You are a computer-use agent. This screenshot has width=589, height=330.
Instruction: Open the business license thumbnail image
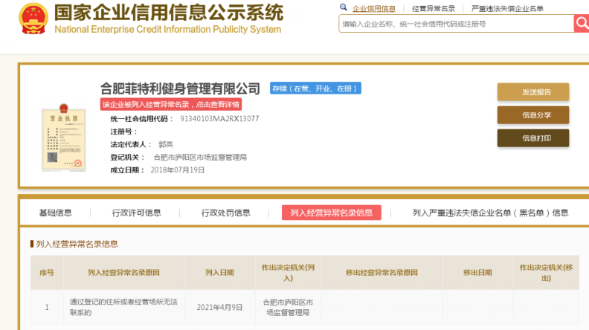pyautogui.click(x=64, y=137)
